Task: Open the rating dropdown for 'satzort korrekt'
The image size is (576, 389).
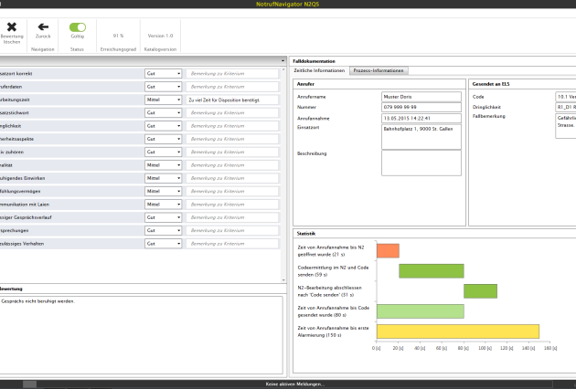Action: (163, 74)
